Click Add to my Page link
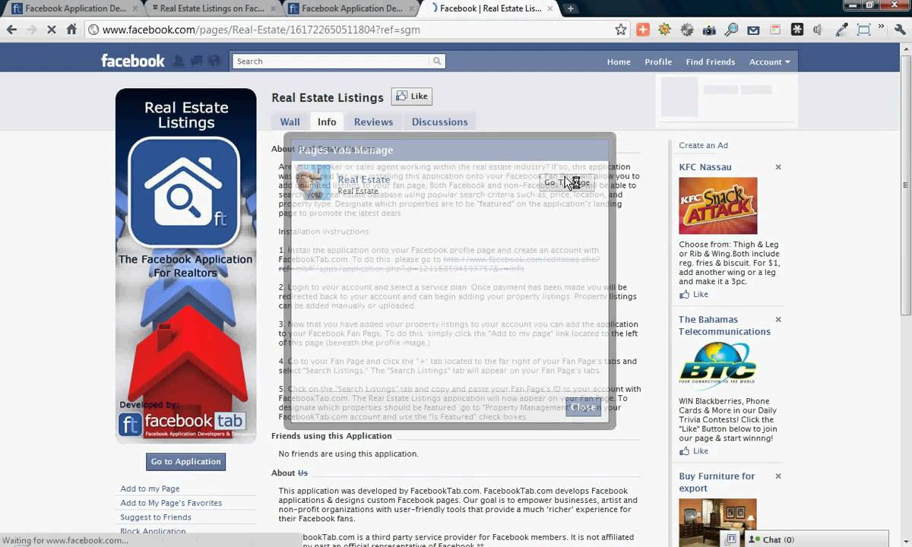This screenshot has width=912, height=547. point(150,489)
